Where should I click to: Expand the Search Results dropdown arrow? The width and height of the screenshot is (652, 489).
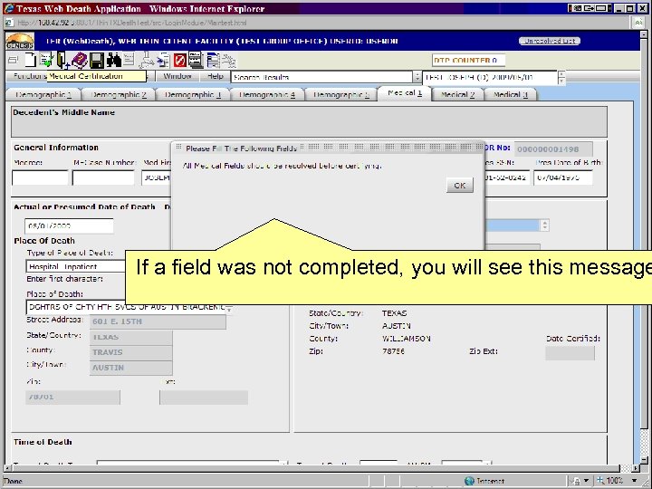click(x=417, y=77)
